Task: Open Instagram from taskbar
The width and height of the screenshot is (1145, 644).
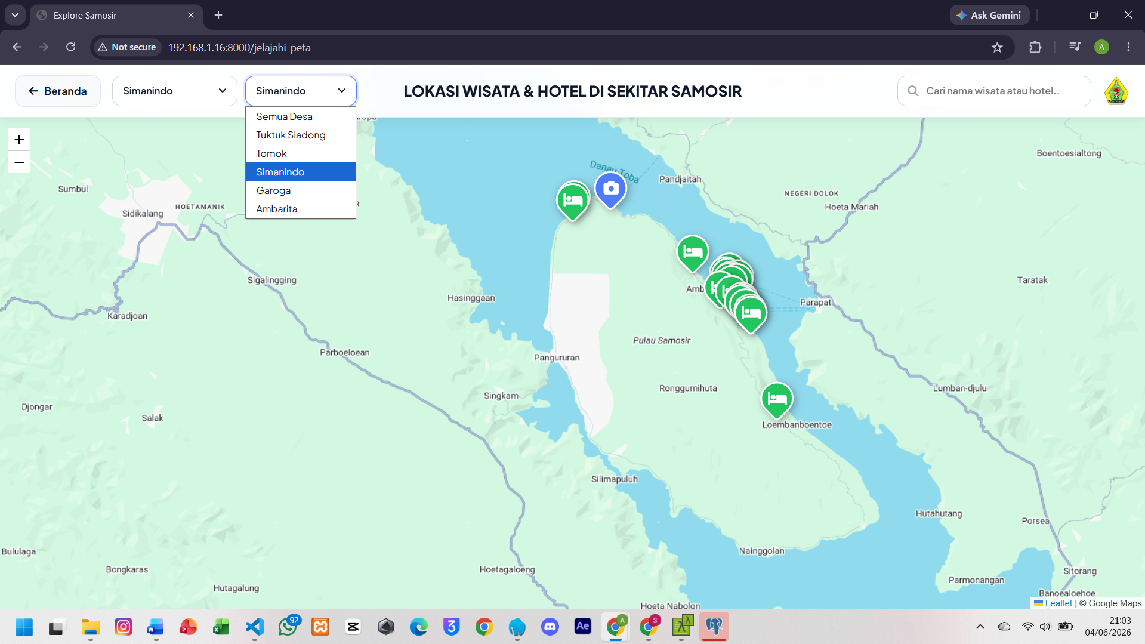Action: click(123, 627)
